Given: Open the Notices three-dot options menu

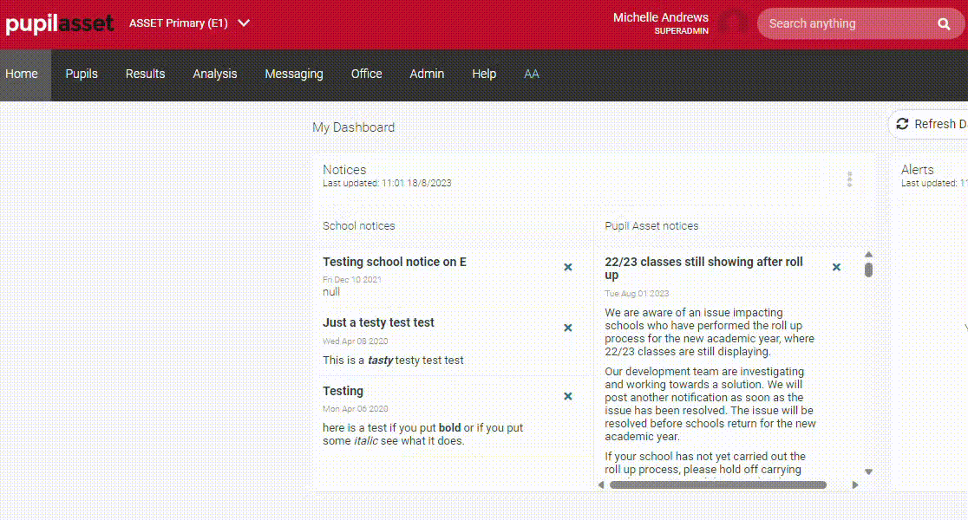Looking at the screenshot, I should click(x=849, y=179).
